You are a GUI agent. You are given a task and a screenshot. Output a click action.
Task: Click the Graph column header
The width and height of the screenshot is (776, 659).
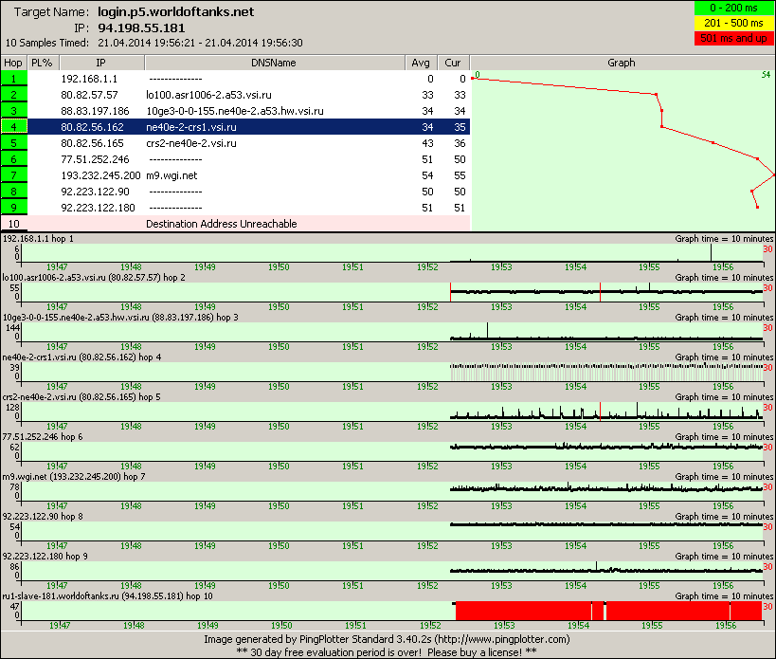point(622,63)
